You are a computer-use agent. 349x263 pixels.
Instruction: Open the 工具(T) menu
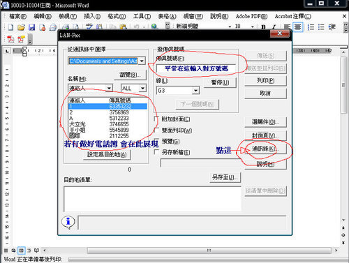point(142,17)
